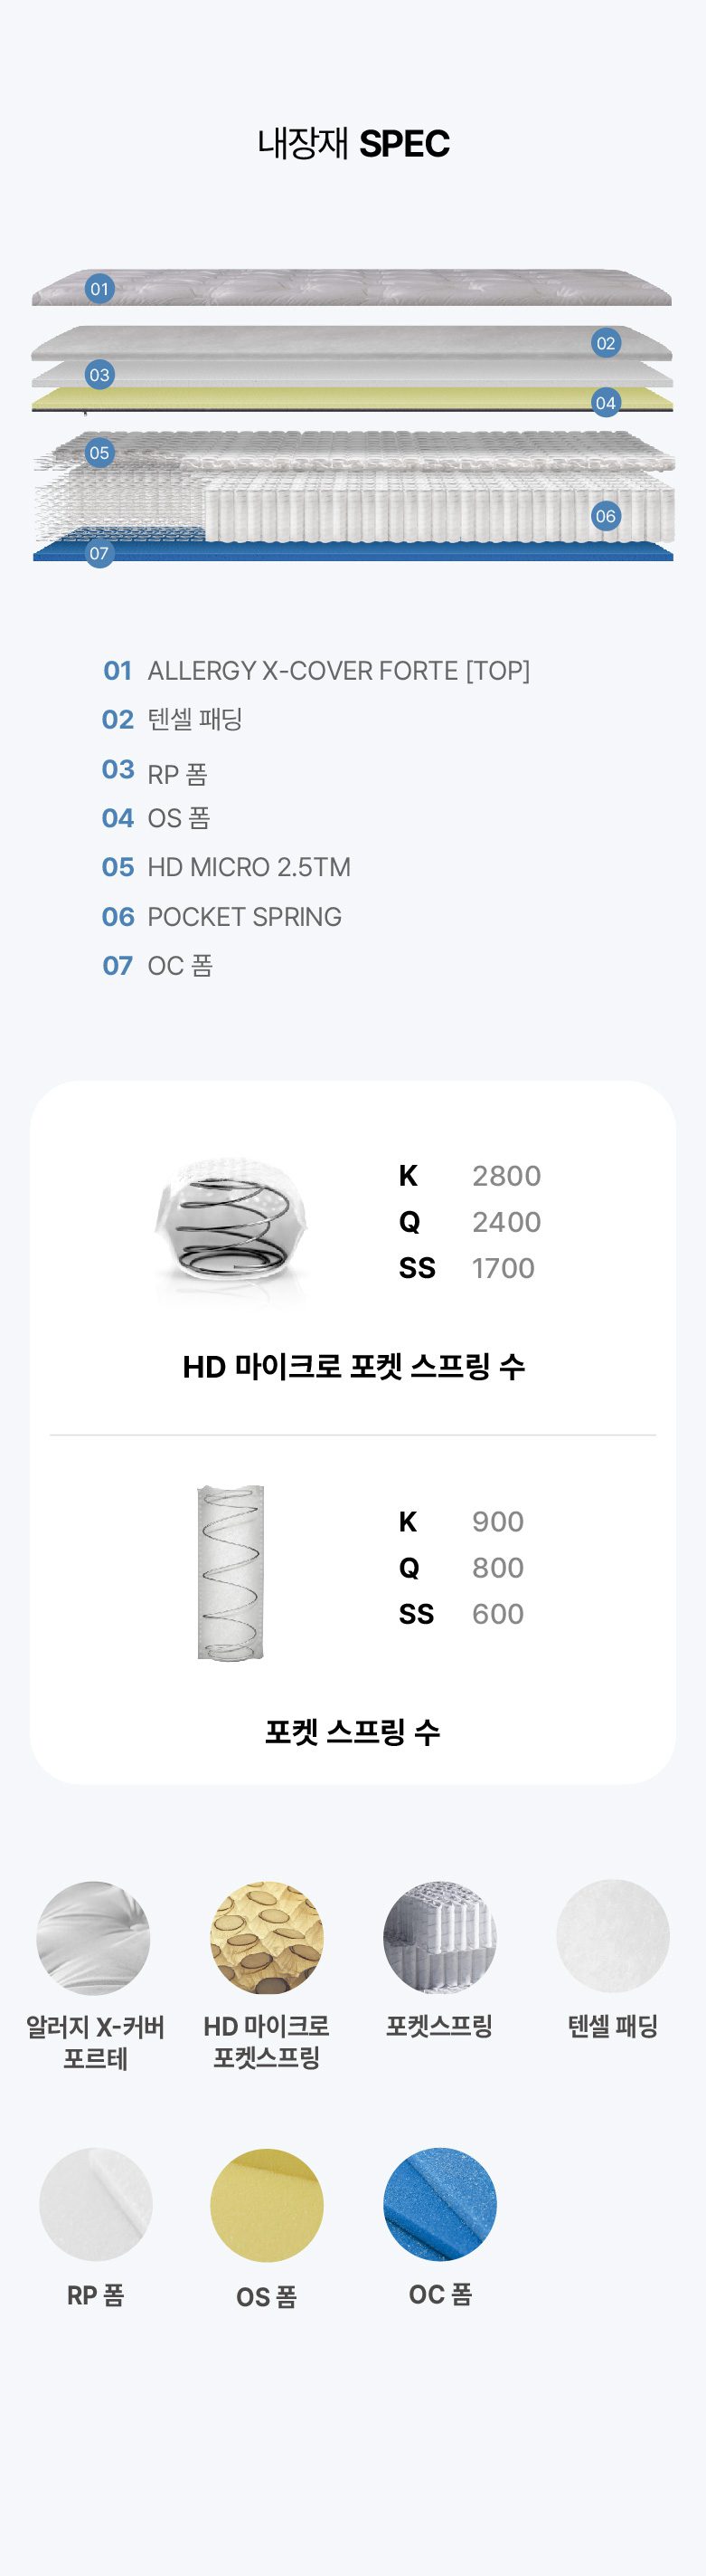Viewport: 706px width, 2576px height.
Task: Select the yellow OS 폼 swatch circle
Action: (267, 2205)
